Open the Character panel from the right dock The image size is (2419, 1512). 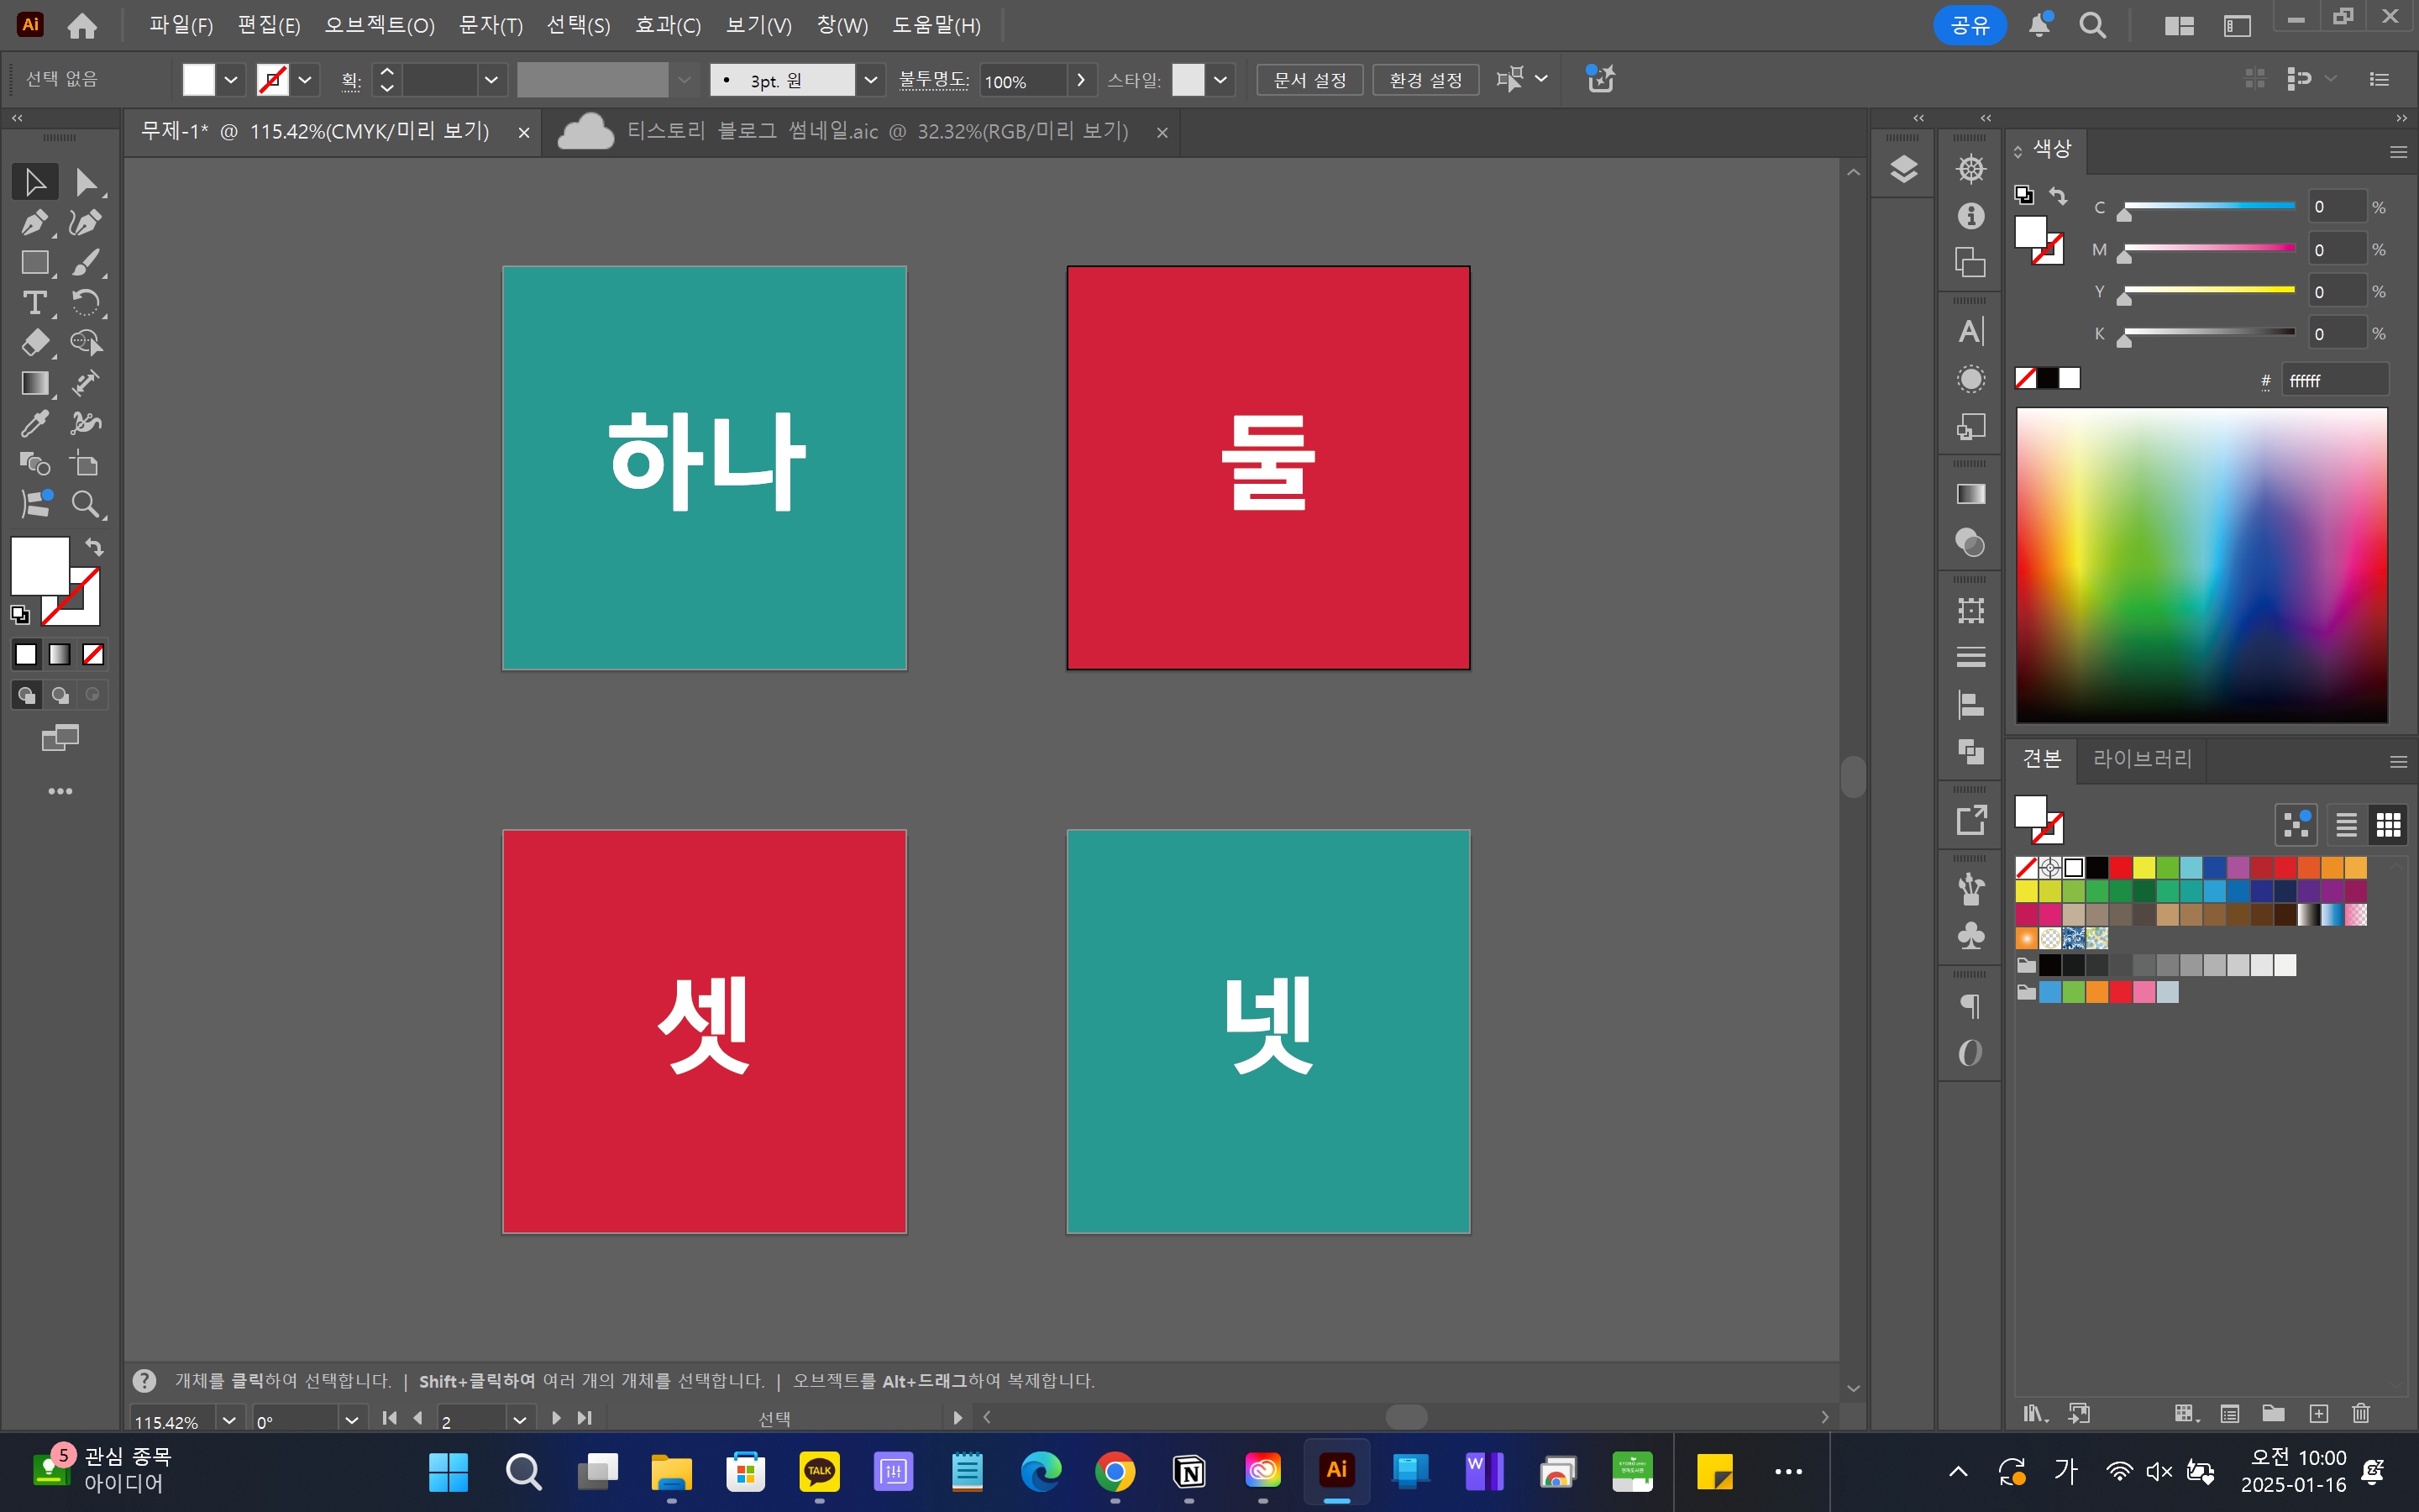[x=1970, y=330]
